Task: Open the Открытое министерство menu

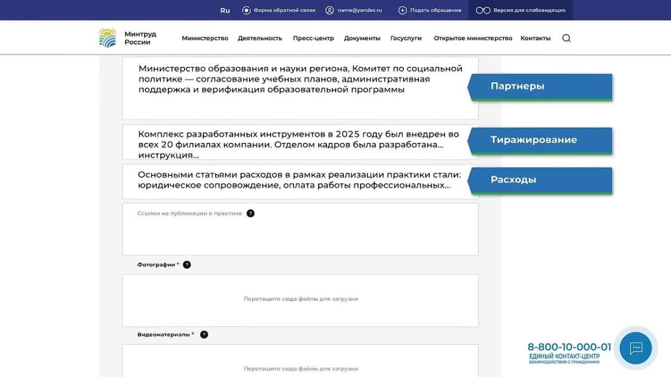Action: (x=473, y=38)
